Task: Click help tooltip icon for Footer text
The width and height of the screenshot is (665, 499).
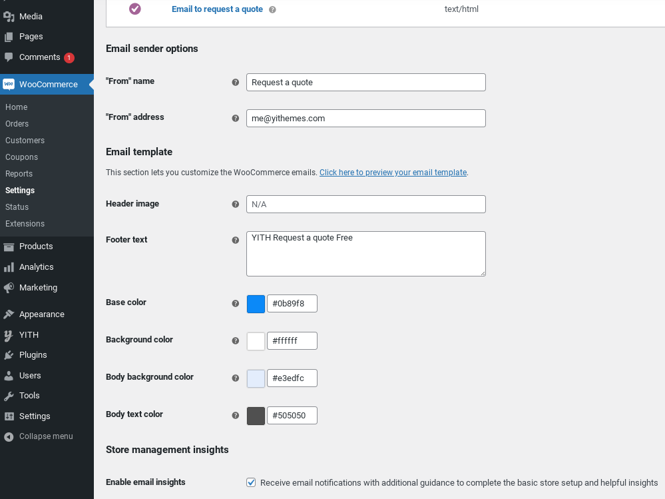Action: [236, 240]
